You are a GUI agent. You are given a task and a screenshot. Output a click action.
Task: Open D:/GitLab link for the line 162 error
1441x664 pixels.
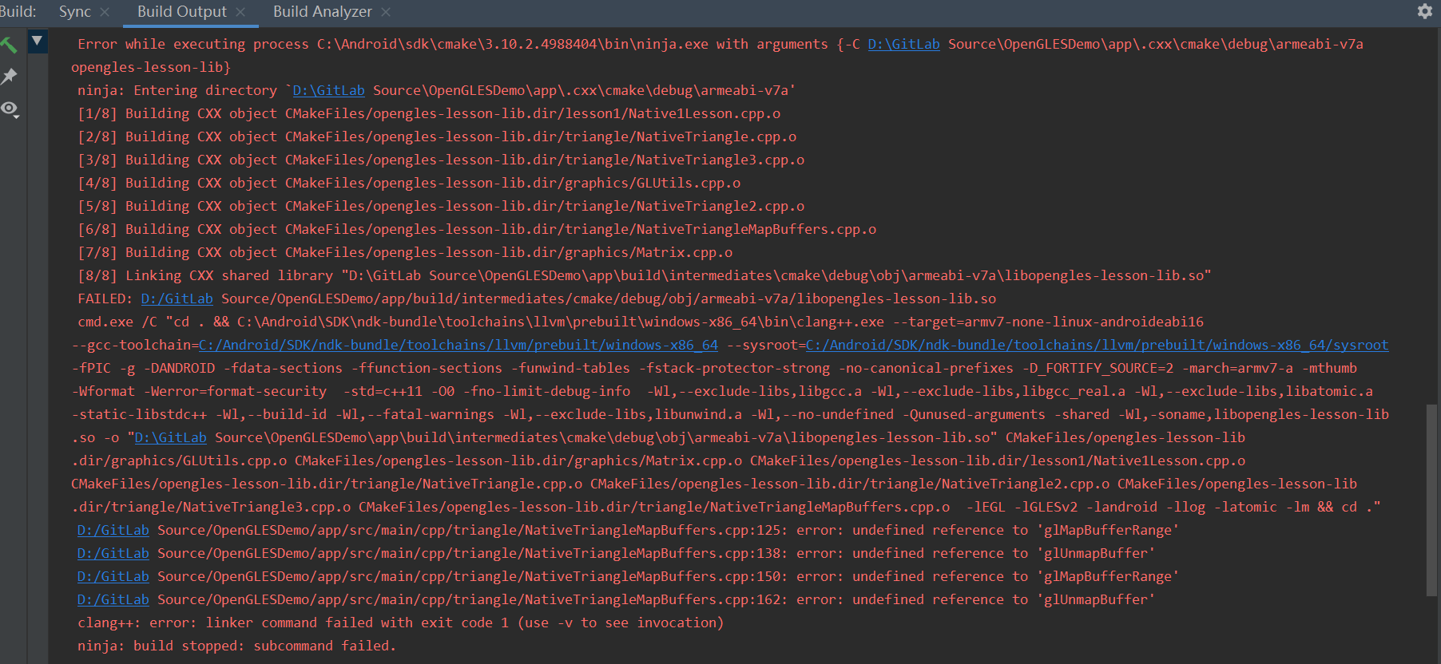[113, 600]
